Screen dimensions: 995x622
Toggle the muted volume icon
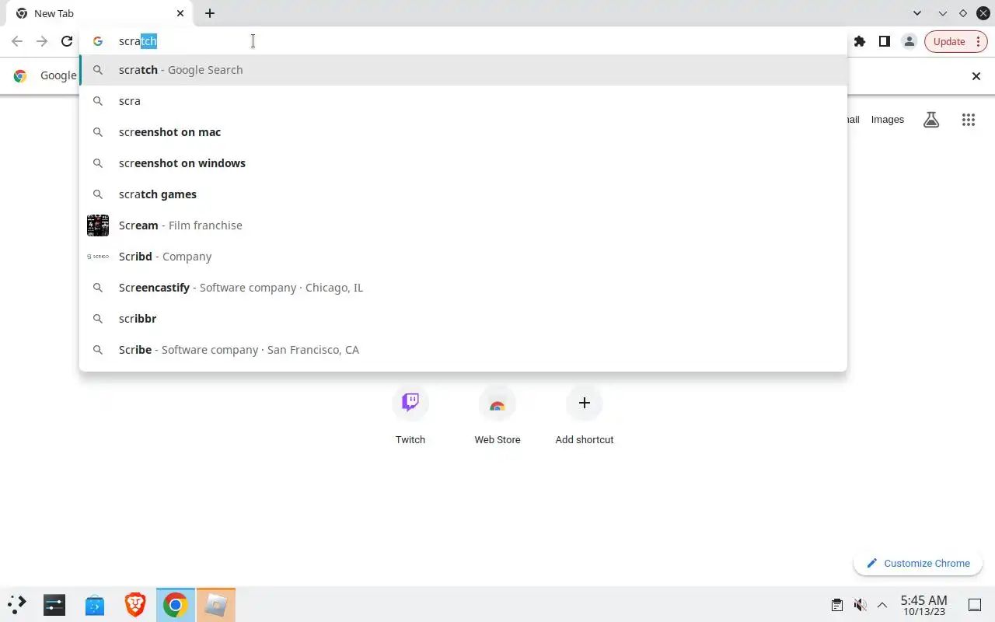click(x=860, y=605)
